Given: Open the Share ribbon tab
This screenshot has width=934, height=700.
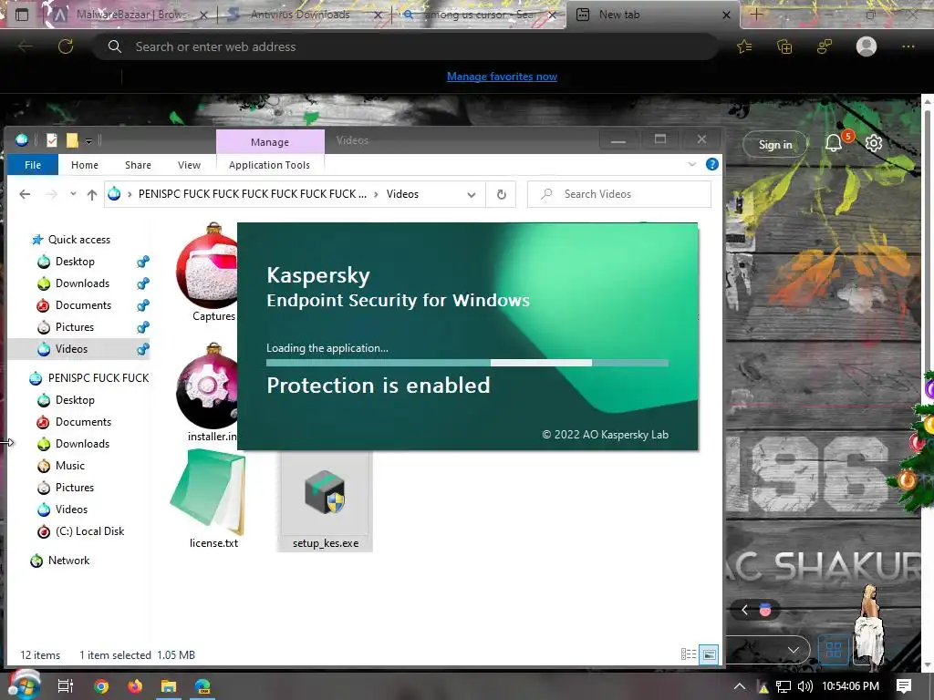Looking at the screenshot, I should (x=138, y=165).
